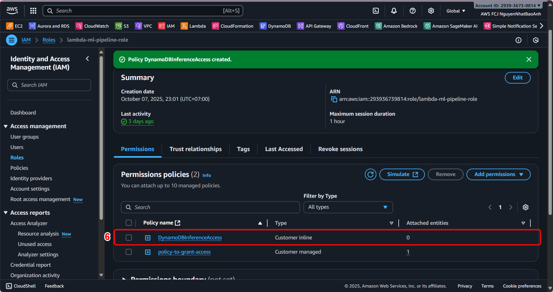Open policies table preferences gear

pyautogui.click(x=526, y=207)
